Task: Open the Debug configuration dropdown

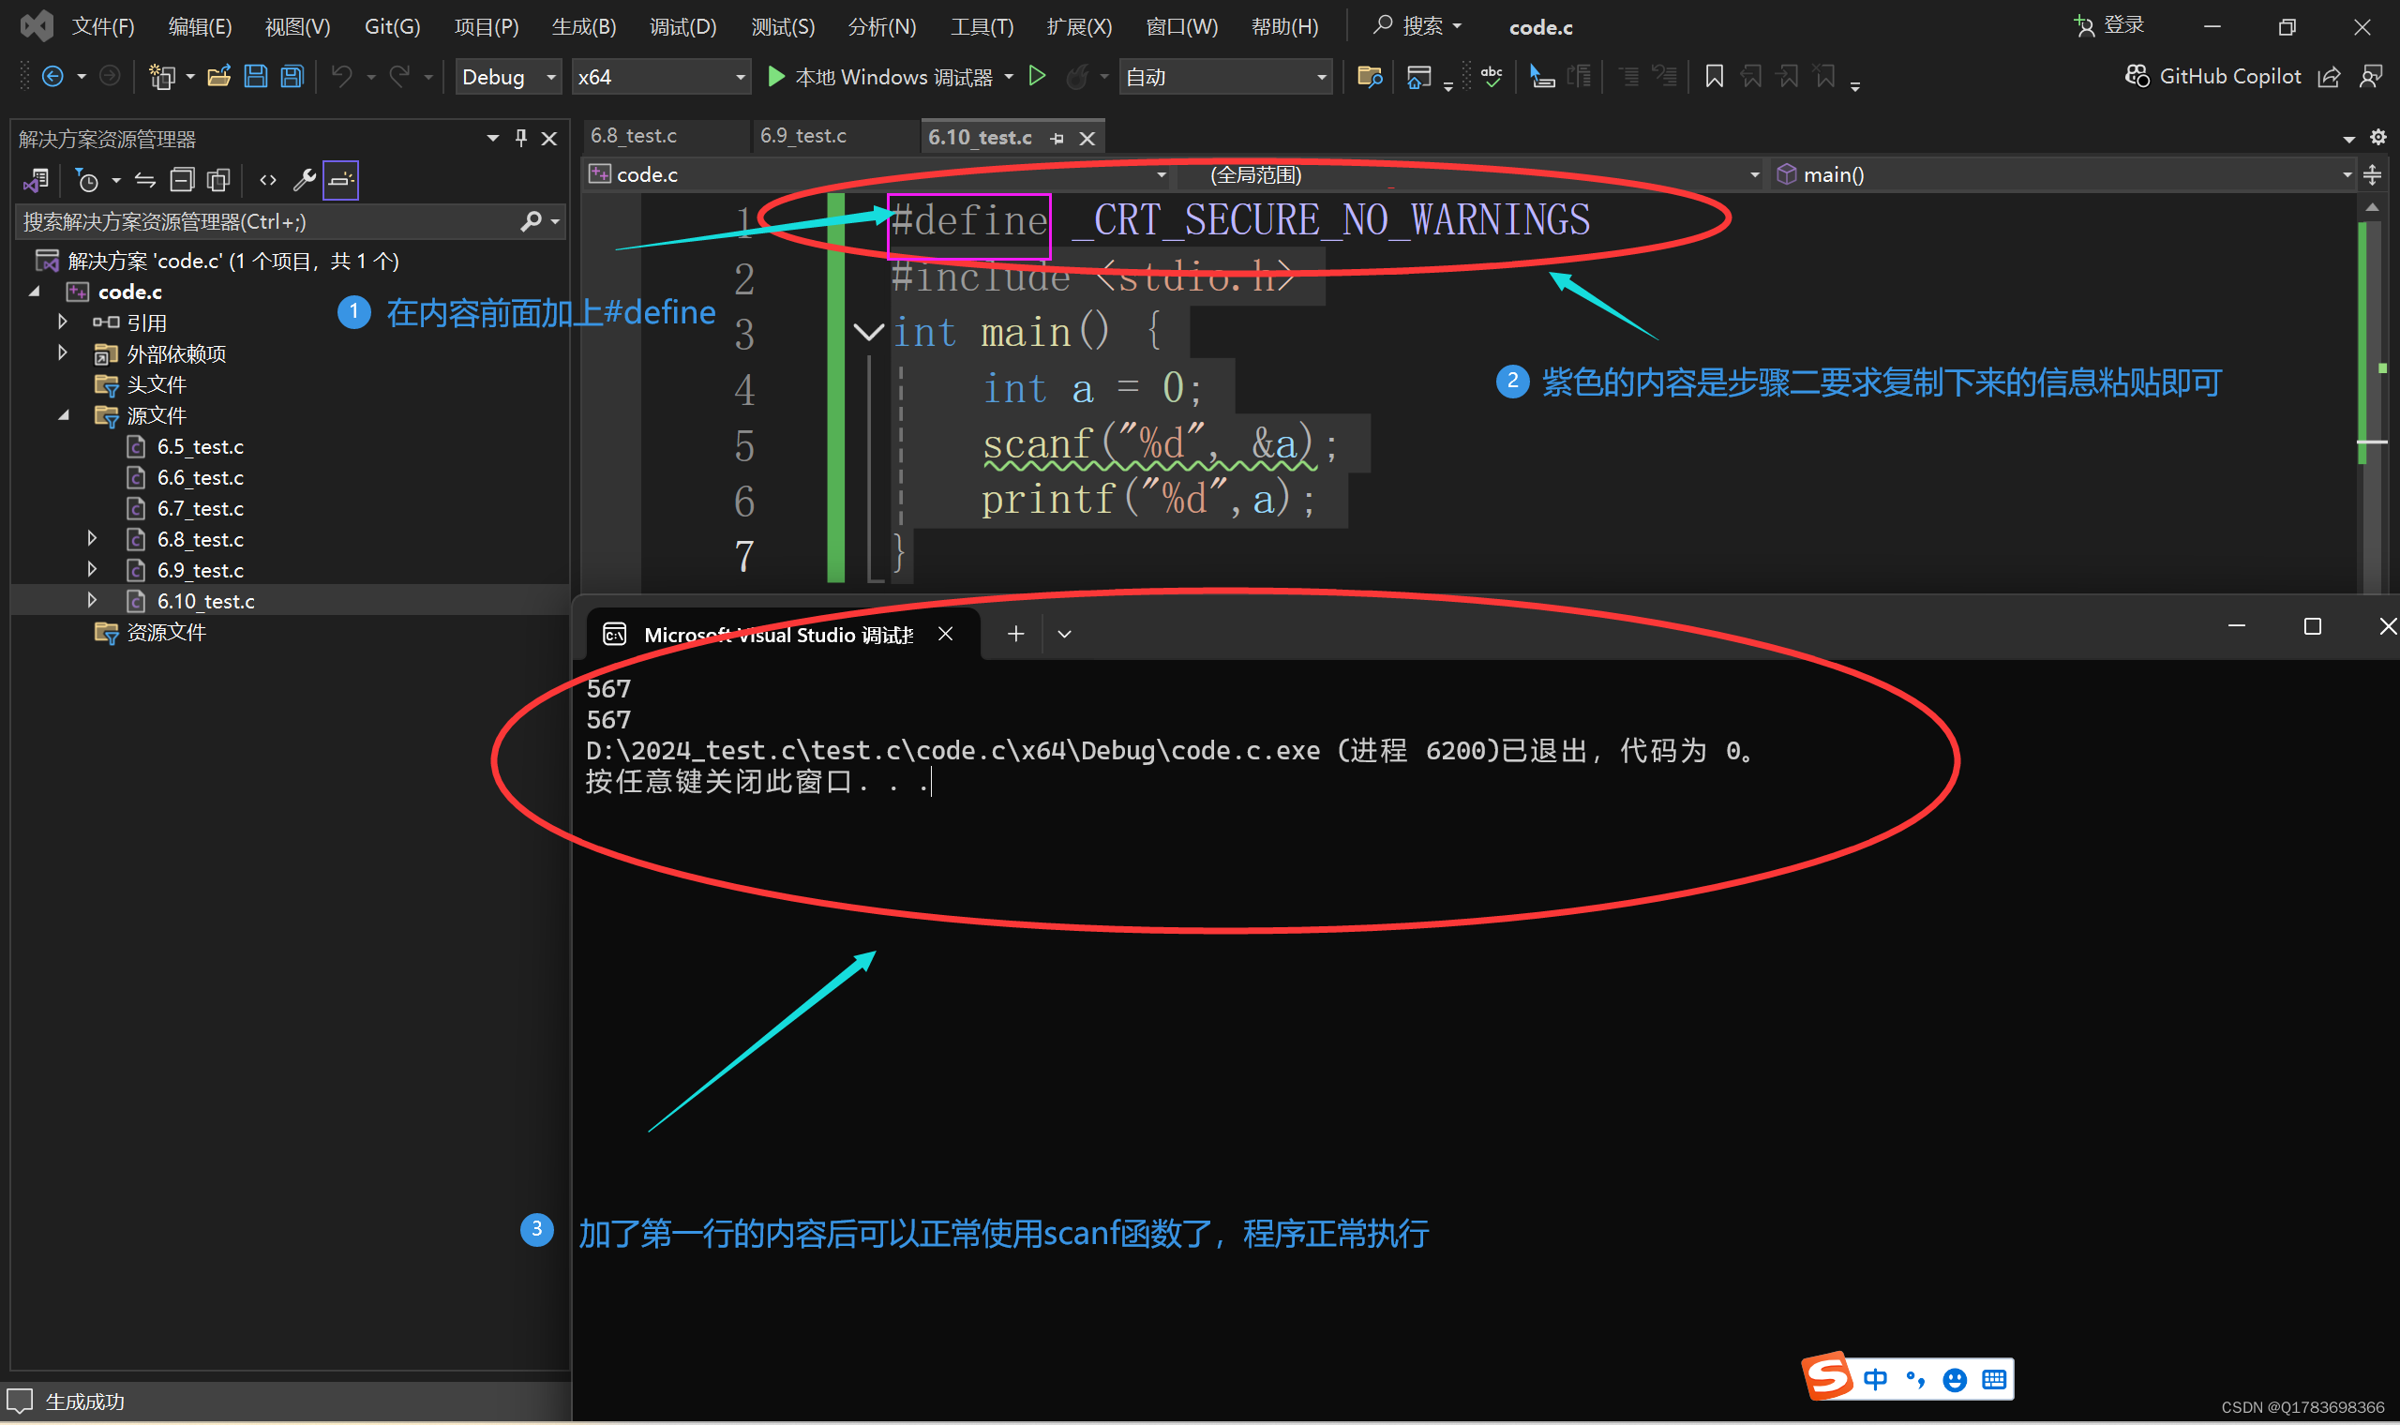Action: pos(508,77)
